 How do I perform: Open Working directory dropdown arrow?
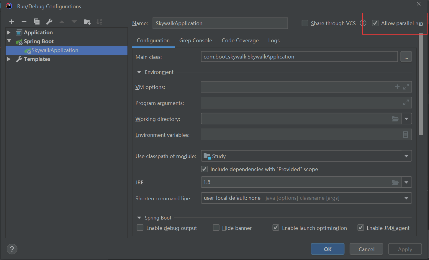point(406,119)
